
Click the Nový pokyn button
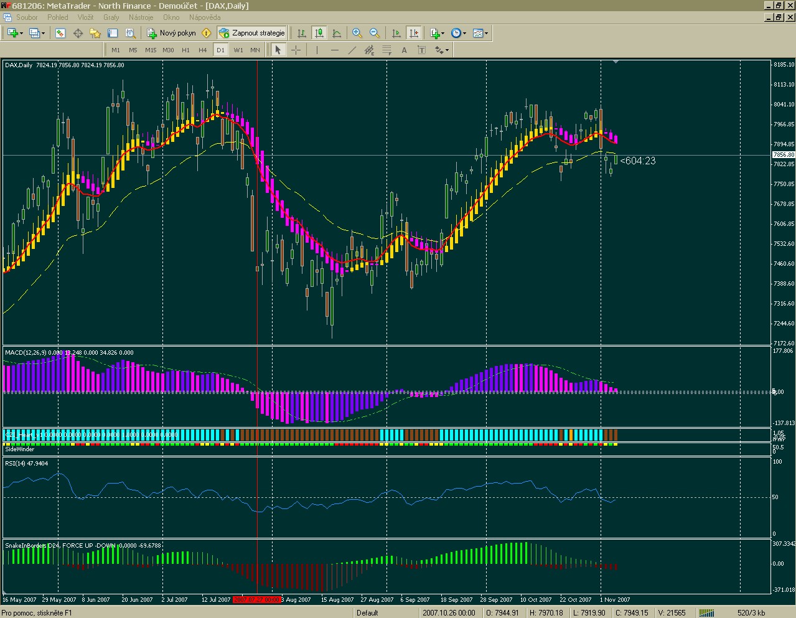point(172,33)
